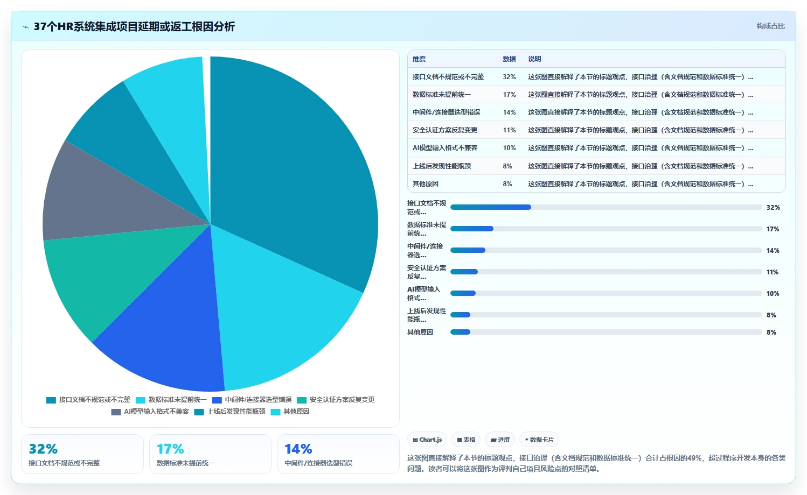Click the 32% value in the table
The width and height of the screenshot is (807, 495).
[x=509, y=77]
